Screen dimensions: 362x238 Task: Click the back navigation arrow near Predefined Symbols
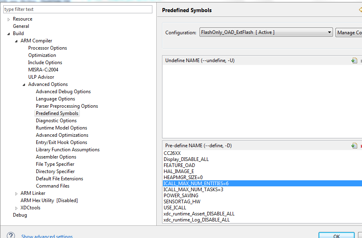tap(360, 10)
